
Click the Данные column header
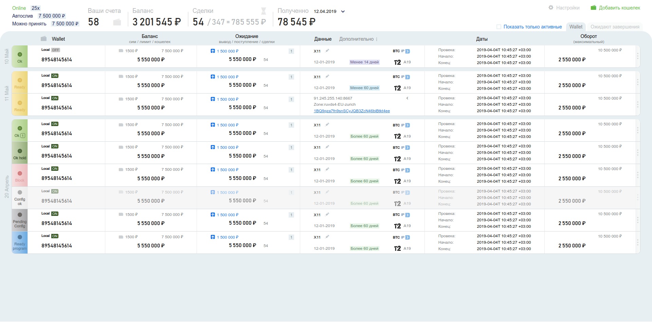pyautogui.click(x=323, y=39)
